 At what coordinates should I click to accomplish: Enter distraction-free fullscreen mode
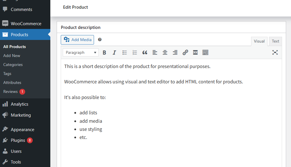275,52
